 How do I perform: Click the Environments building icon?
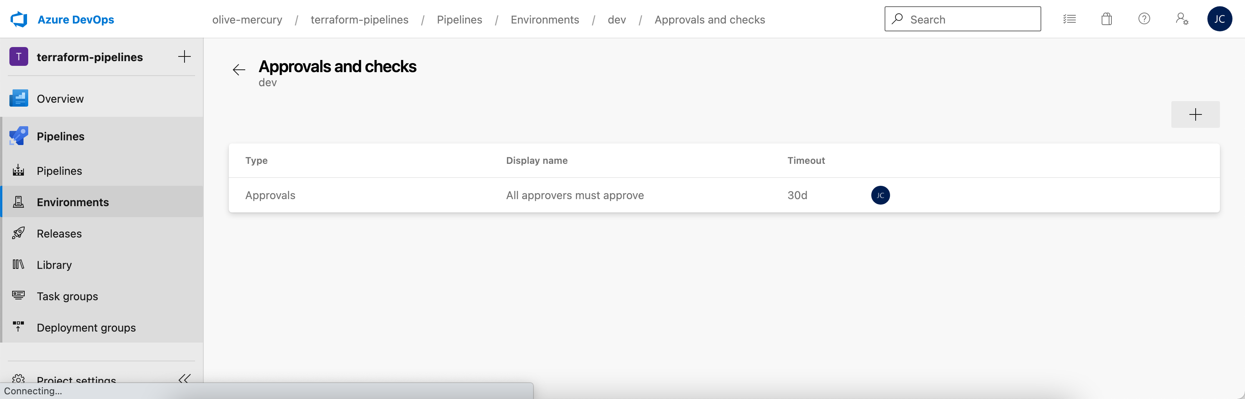click(18, 202)
